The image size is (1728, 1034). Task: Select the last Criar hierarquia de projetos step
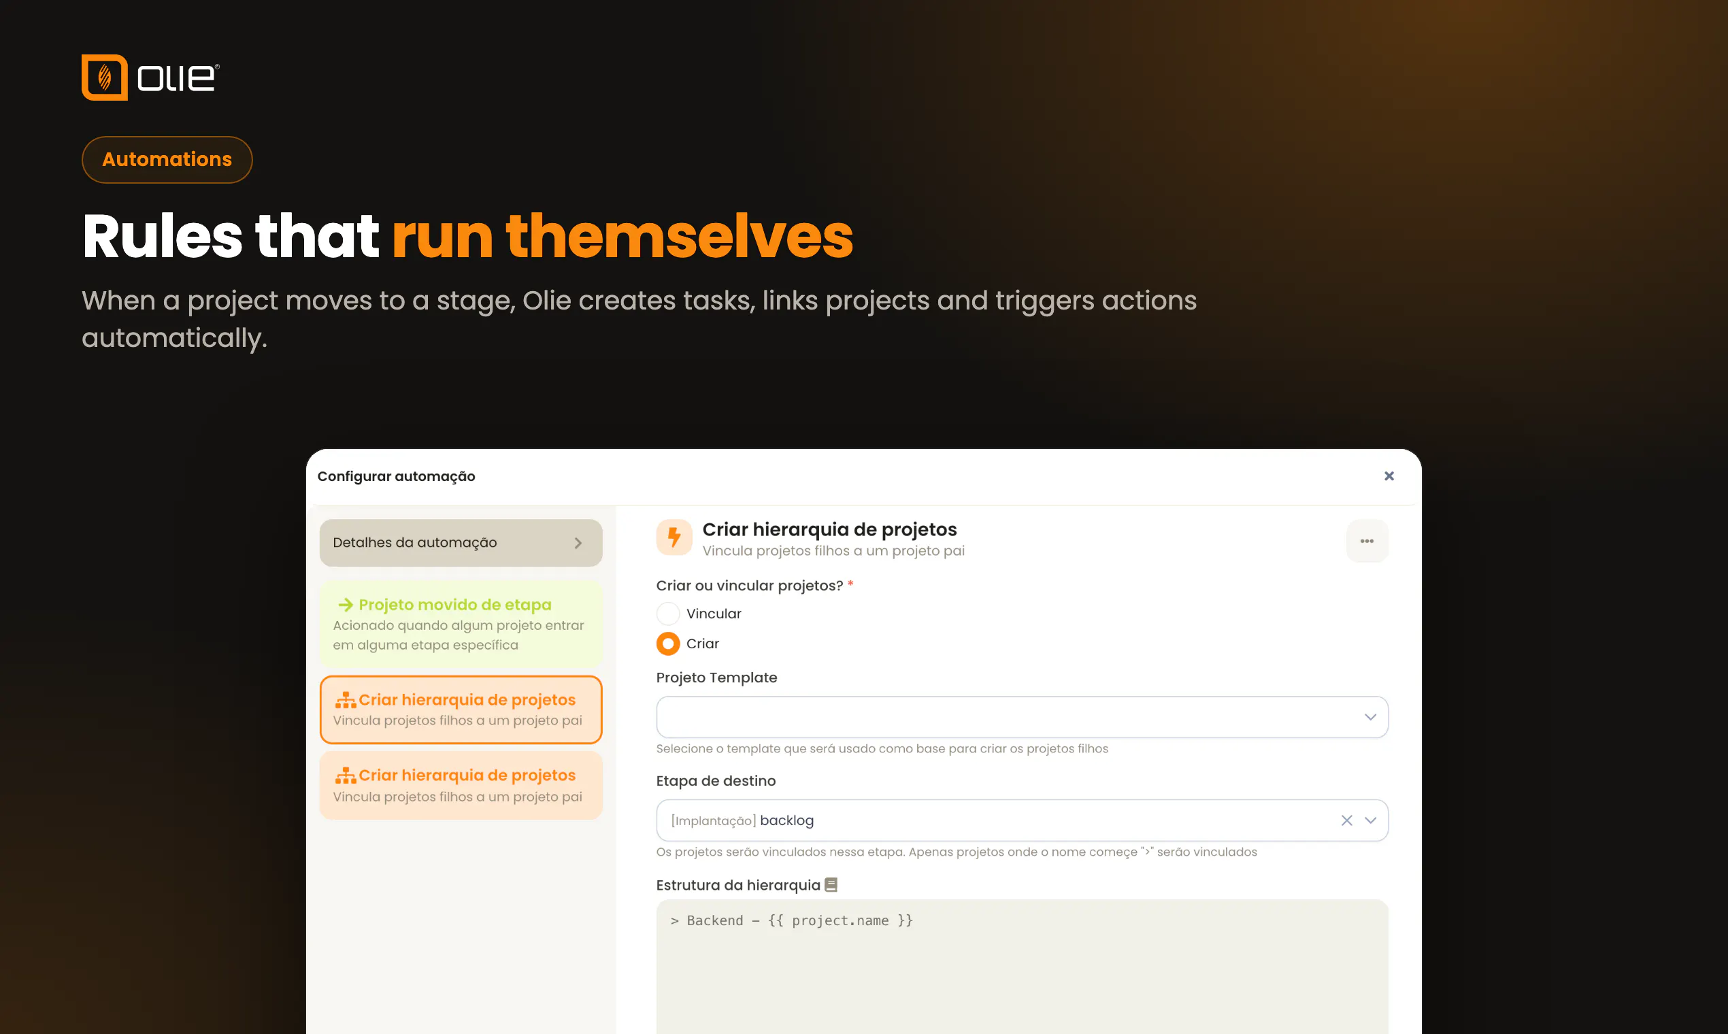tap(461, 785)
